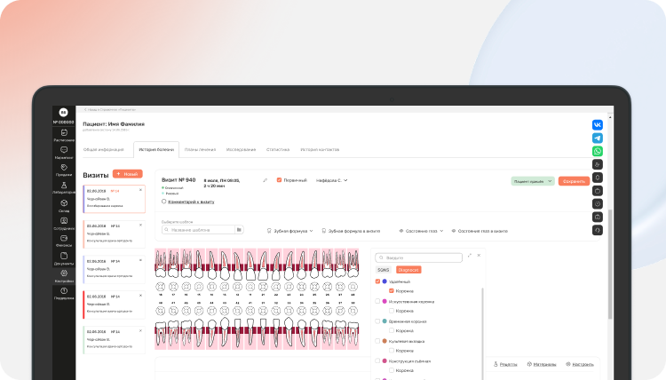
Task: Click the search field in diagnosis panel
Action: click(418, 257)
